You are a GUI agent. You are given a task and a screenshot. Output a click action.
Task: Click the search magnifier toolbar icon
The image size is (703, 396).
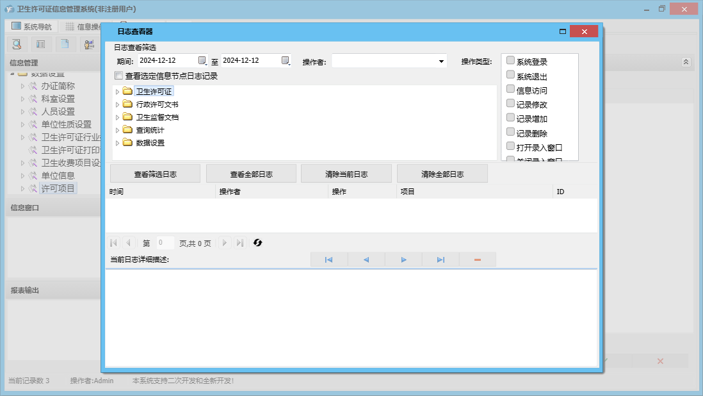click(x=17, y=44)
